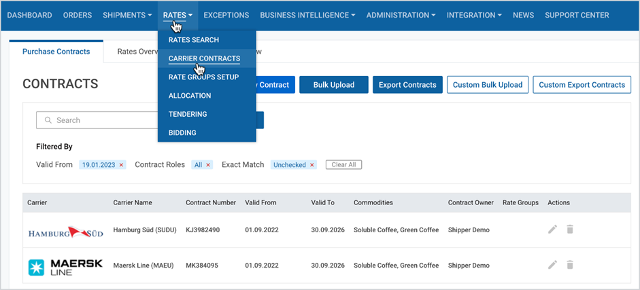Click the Custom Bulk Upload button
This screenshot has width=640, height=290.
pos(488,85)
